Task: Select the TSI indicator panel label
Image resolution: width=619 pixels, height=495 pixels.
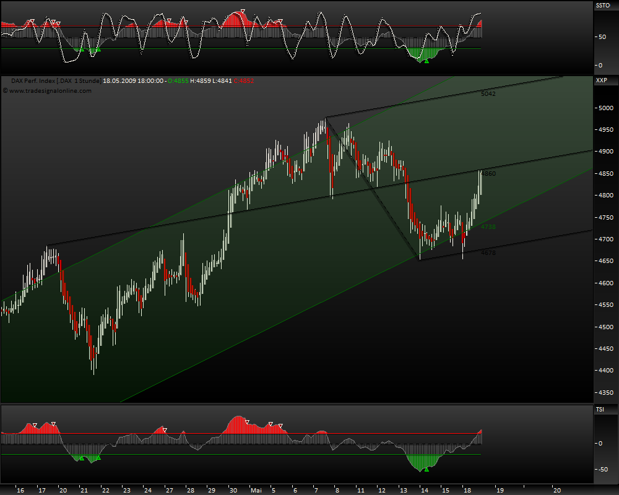Action: point(599,409)
